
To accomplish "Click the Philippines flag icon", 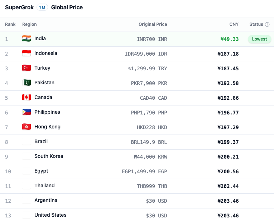I will pyautogui.click(x=27, y=112).
